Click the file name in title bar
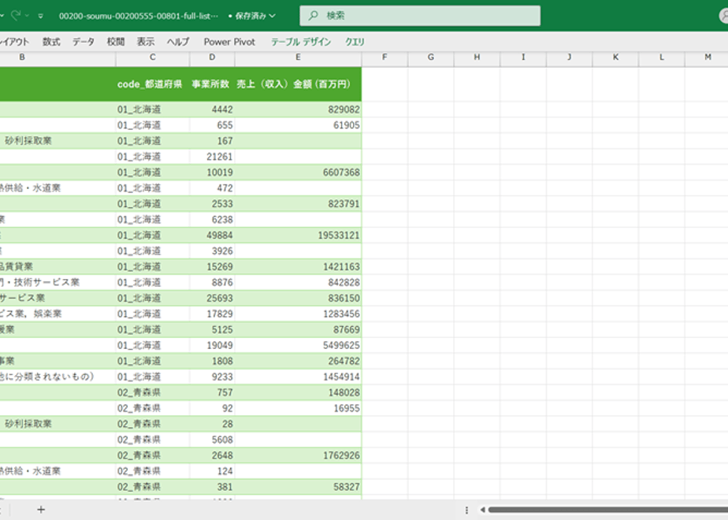 pos(139,16)
